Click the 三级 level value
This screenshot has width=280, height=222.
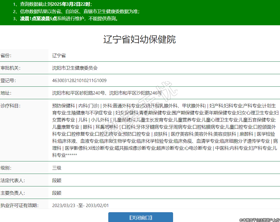tap(57, 168)
